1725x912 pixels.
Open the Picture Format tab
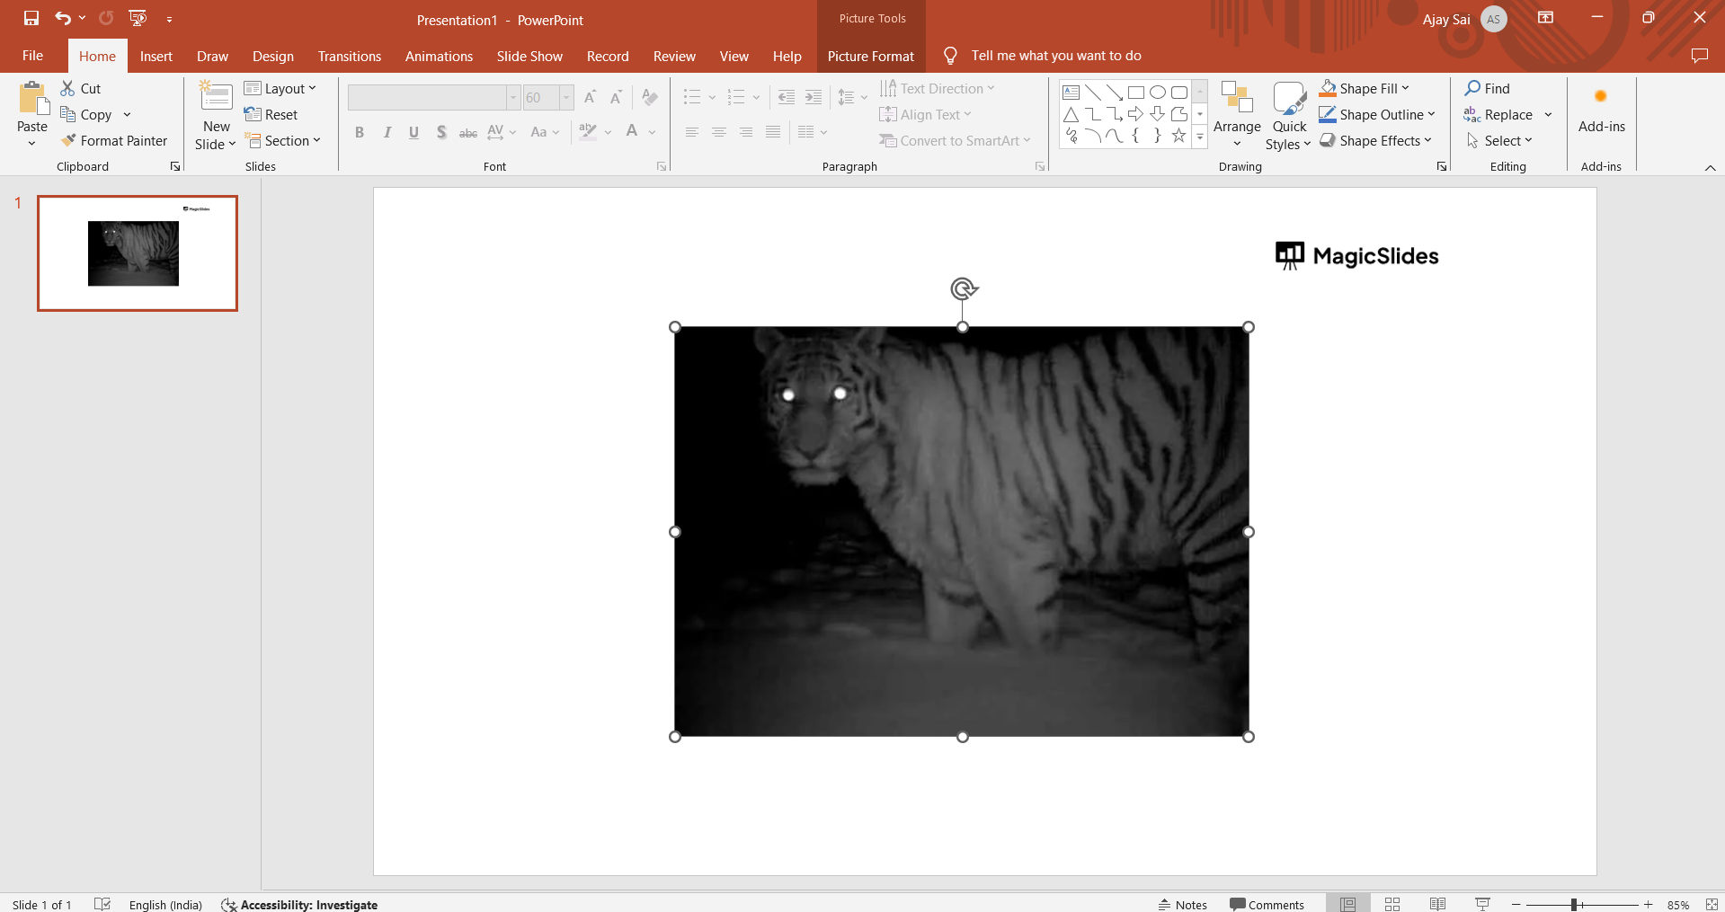pyautogui.click(x=870, y=56)
